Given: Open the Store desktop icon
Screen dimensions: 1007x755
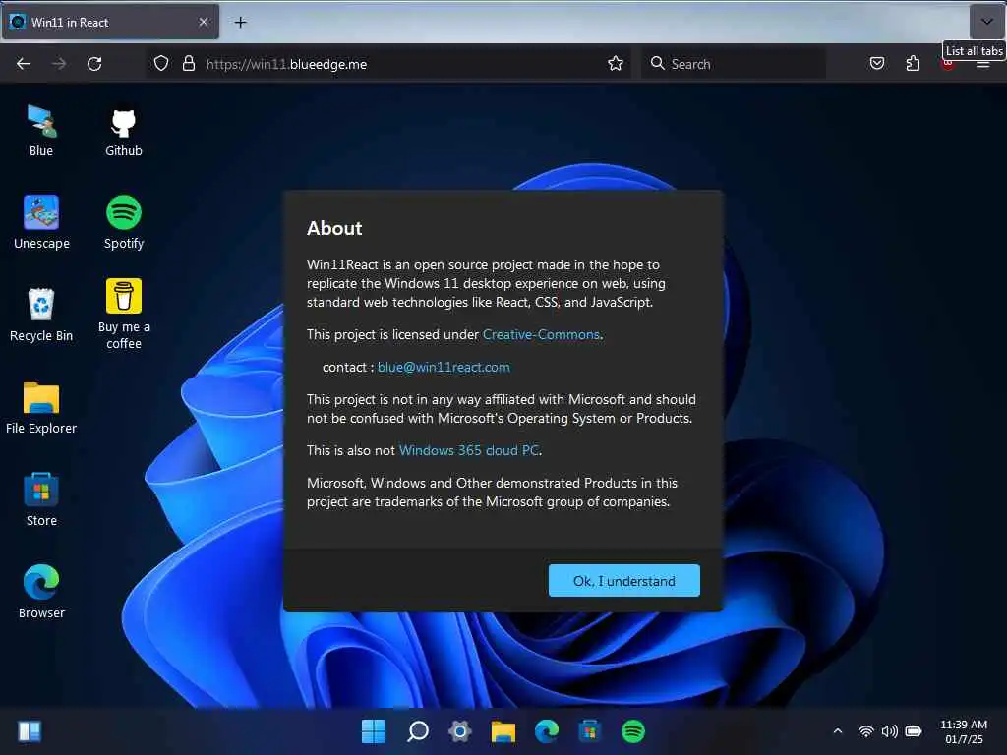Looking at the screenshot, I should pyautogui.click(x=41, y=499).
